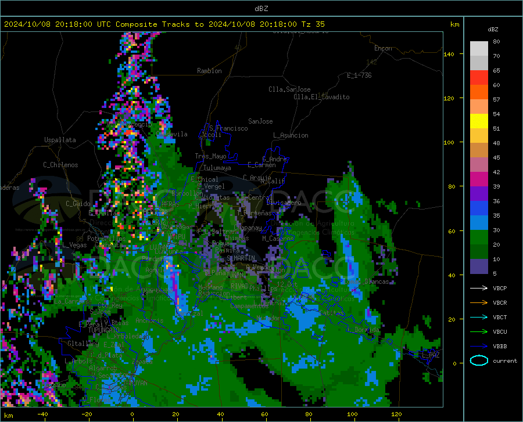
Task: Select the purple 36–39 dBZ swatch
Action: 479,194
